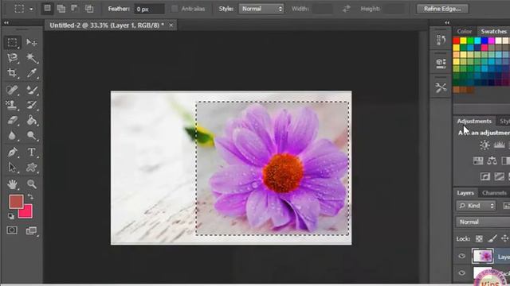Select the Pen tool

click(13, 152)
